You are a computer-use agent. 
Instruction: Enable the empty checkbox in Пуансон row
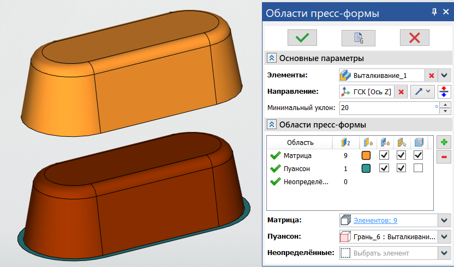coord(418,168)
